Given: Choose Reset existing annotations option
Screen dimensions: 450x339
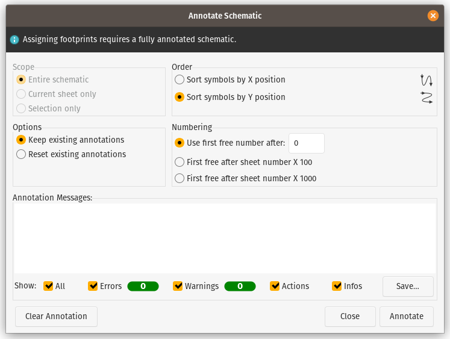Looking at the screenshot, I should [x=21, y=154].
